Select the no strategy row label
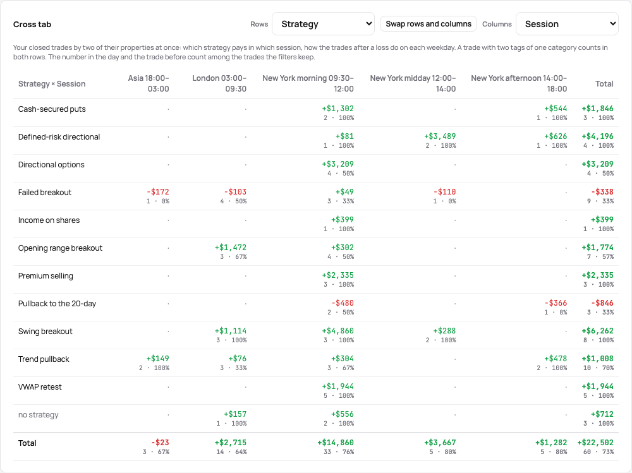Screen dimensions: 632x473 coord(39,415)
